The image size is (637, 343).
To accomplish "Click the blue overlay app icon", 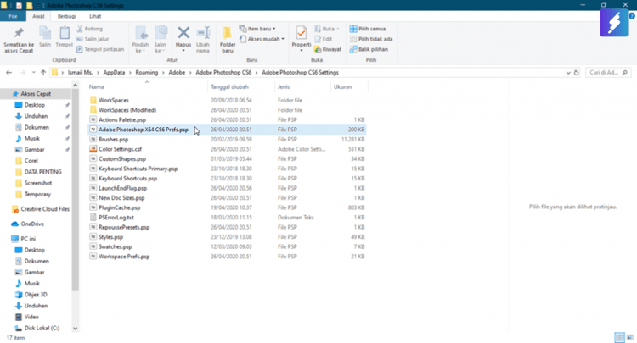I will [613, 22].
